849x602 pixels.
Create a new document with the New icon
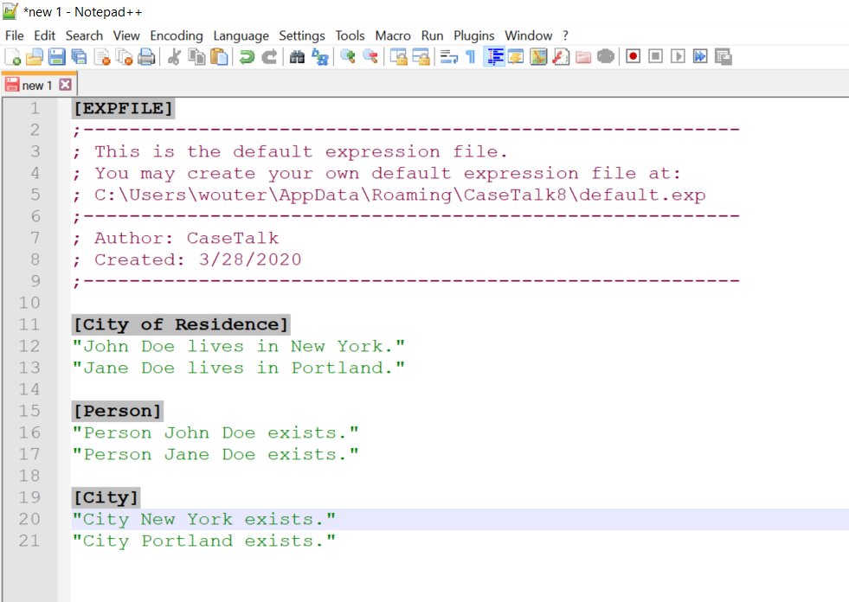coord(12,57)
